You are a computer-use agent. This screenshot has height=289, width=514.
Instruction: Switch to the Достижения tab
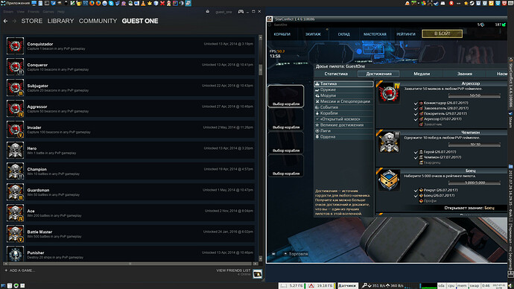[378, 74]
